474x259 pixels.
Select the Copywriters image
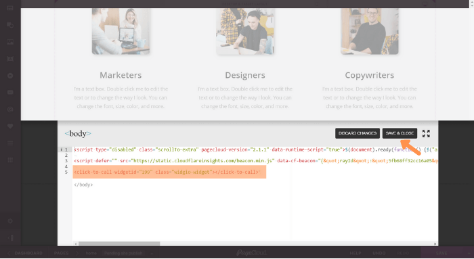(x=370, y=31)
